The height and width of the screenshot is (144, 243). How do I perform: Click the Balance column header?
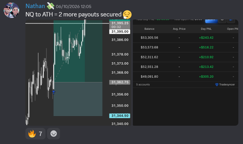(x=150, y=29)
